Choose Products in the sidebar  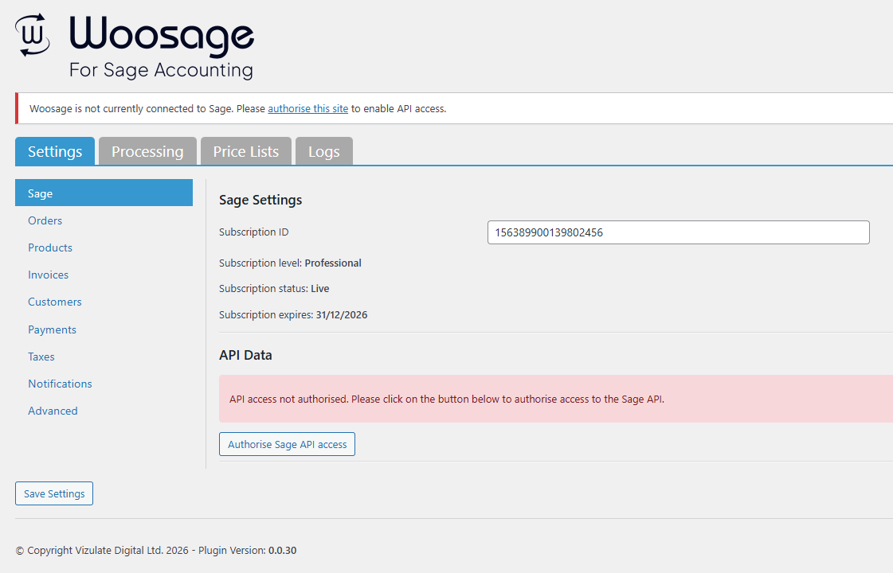point(50,248)
